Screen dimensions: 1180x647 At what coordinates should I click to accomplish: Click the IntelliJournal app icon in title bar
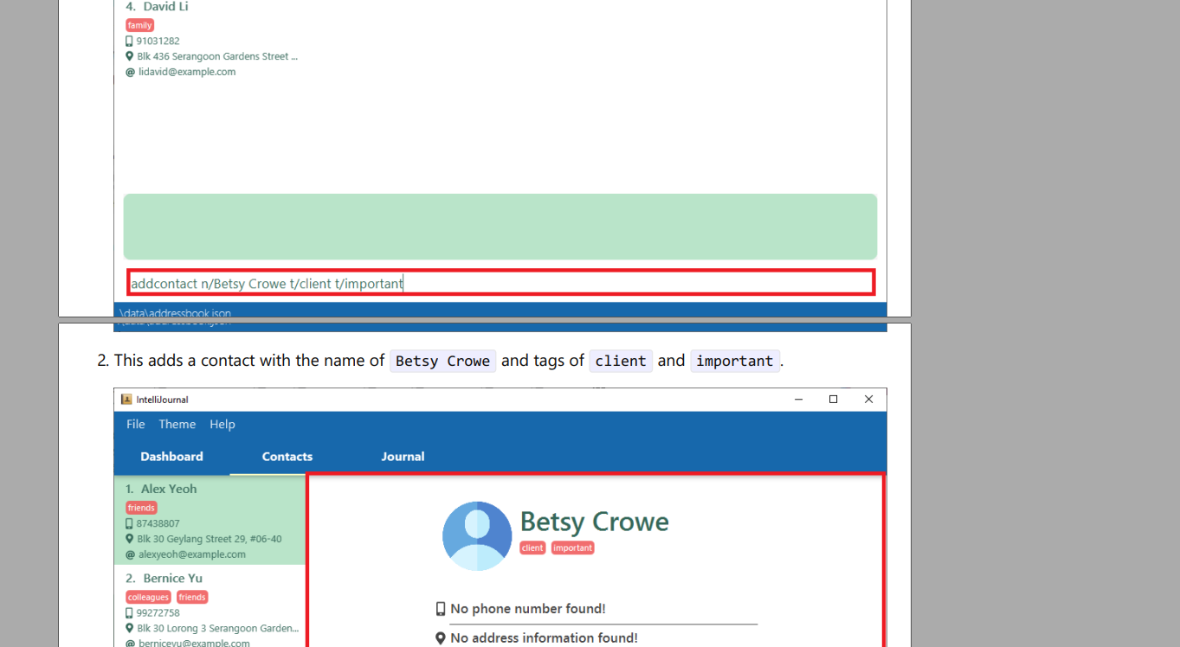click(x=126, y=400)
